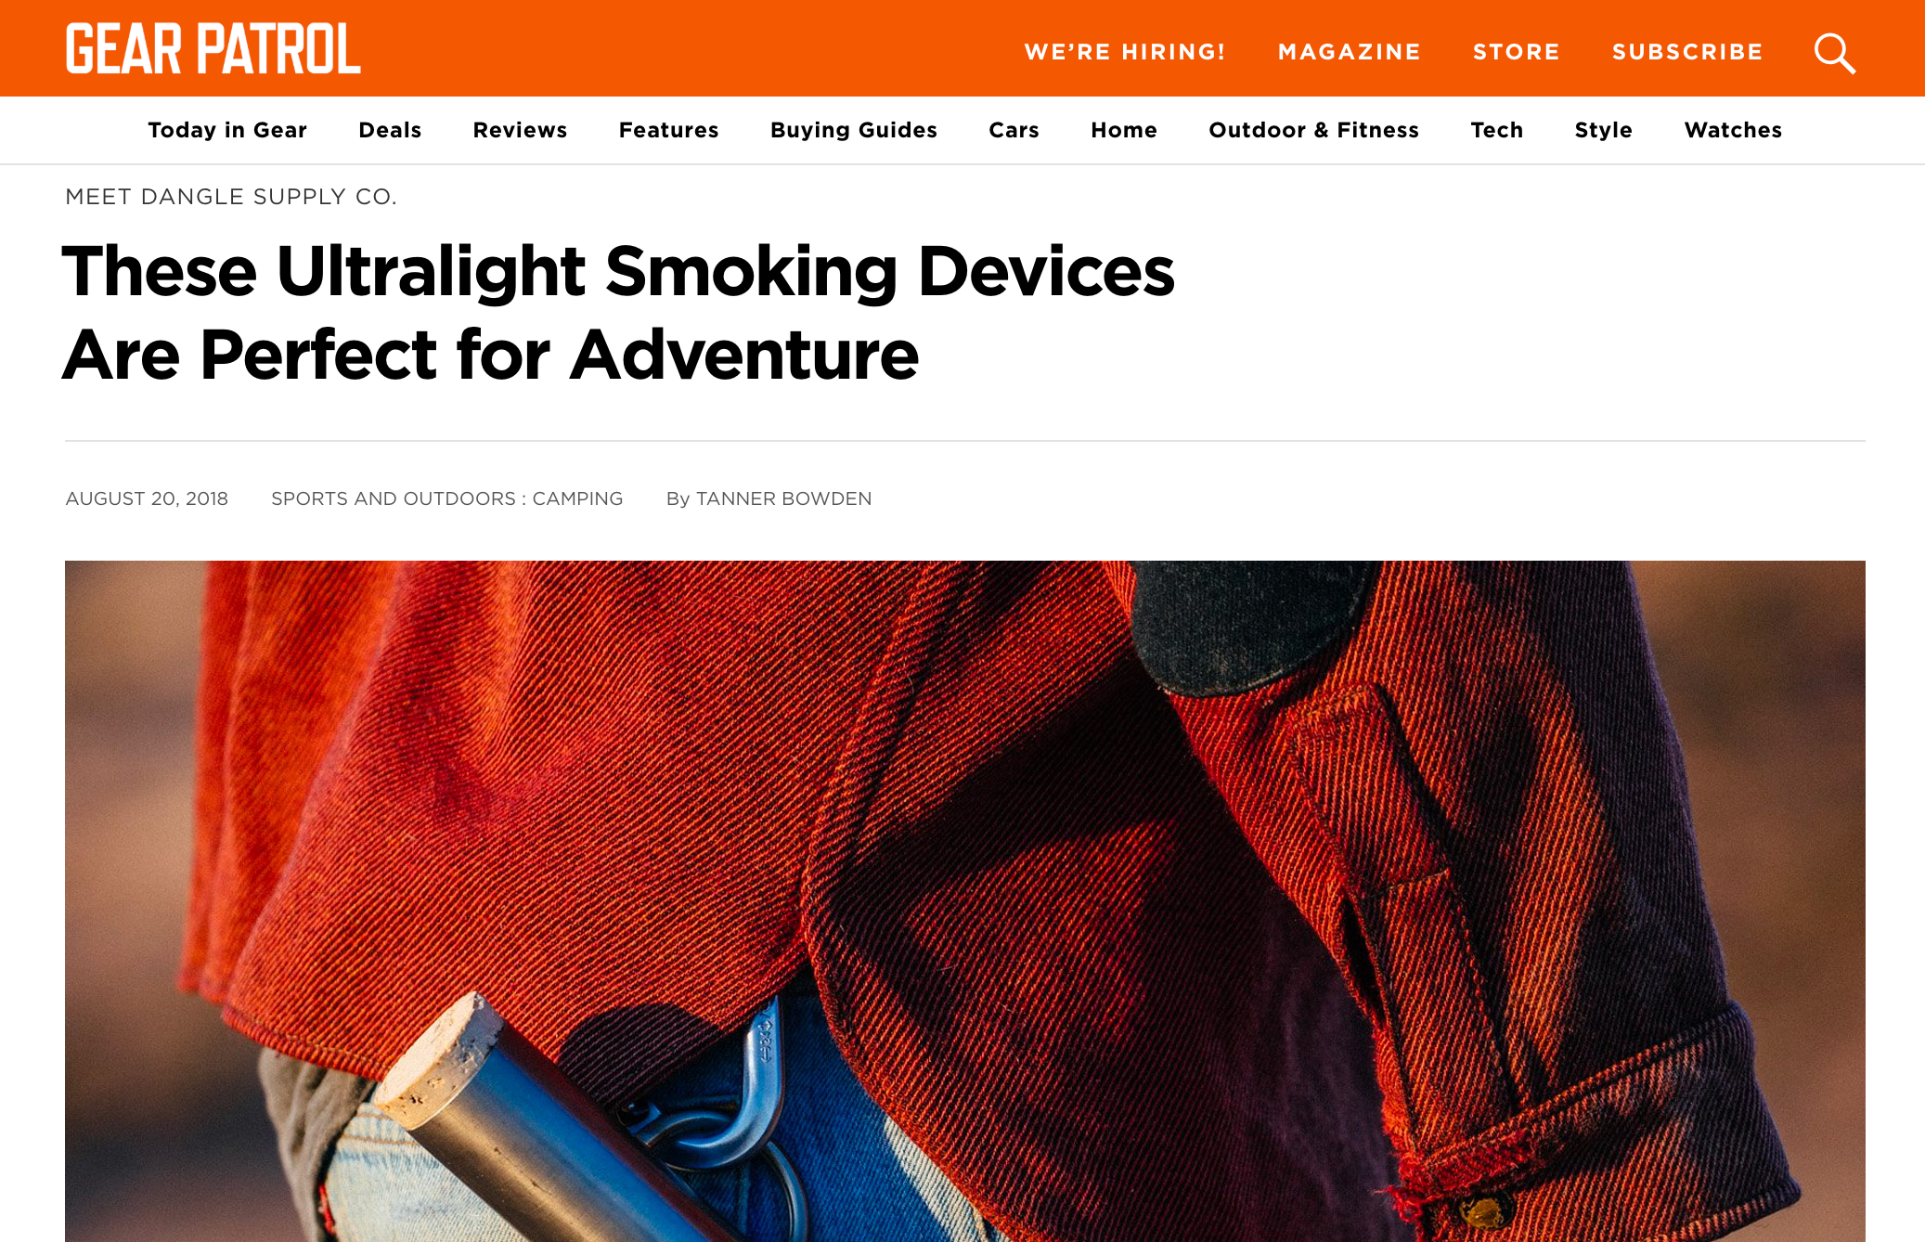The image size is (1925, 1242).
Task: Select the Deals menu item
Action: coord(390,130)
